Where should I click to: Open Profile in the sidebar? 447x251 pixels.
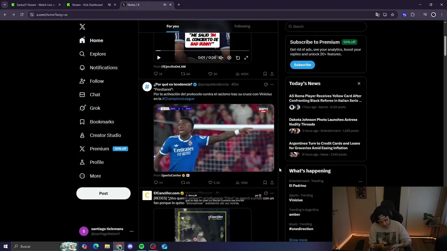click(x=92, y=162)
